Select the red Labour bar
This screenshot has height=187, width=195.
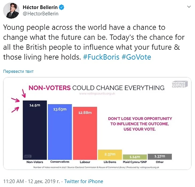coord(85,133)
